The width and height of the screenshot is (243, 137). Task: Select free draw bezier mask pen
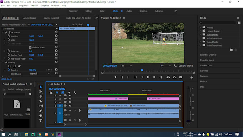pos(19,66)
